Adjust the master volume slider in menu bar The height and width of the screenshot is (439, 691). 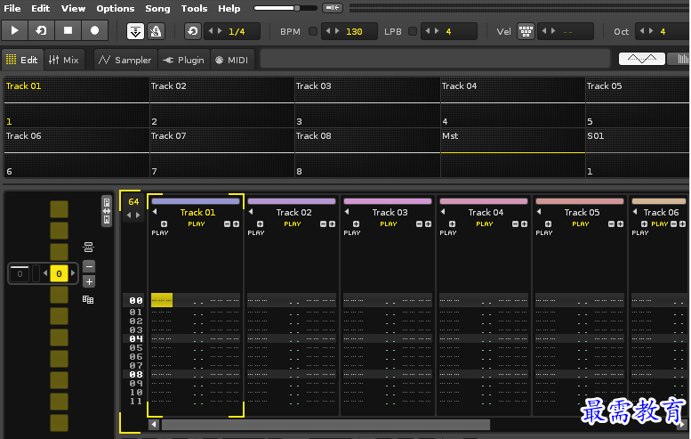pyautogui.click(x=285, y=8)
